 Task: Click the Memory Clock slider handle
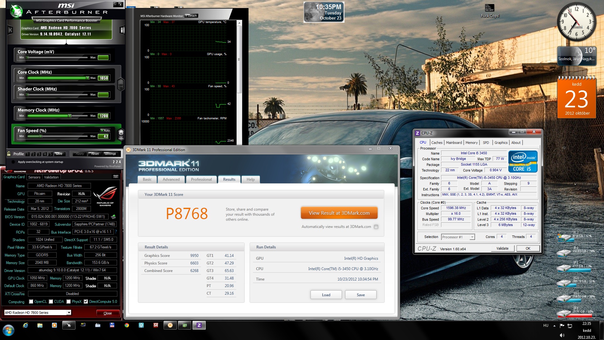click(70, 116)
